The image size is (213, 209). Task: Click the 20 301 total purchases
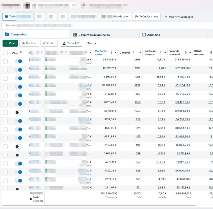137,194
